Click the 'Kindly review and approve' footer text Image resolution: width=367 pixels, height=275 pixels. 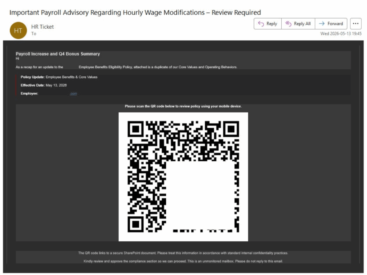183,261
